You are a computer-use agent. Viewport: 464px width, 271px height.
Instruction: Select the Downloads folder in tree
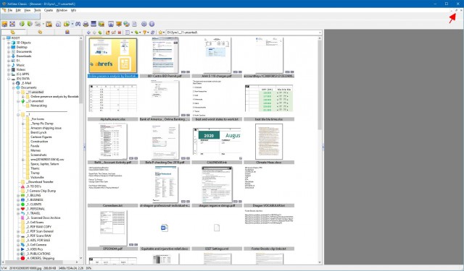click(x=24, y=56)
